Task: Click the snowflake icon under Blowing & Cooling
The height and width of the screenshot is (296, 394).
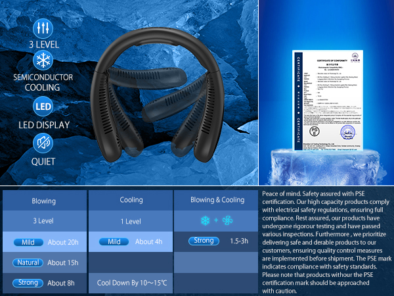Action: click(206, 220)
